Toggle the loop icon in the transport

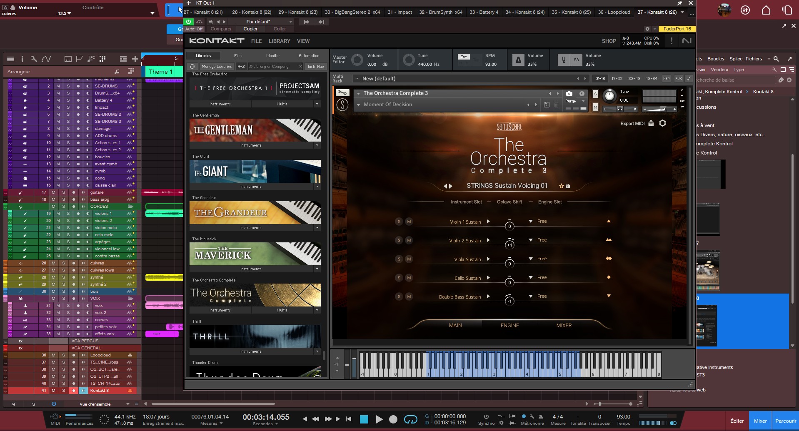(x=410, y=419)
